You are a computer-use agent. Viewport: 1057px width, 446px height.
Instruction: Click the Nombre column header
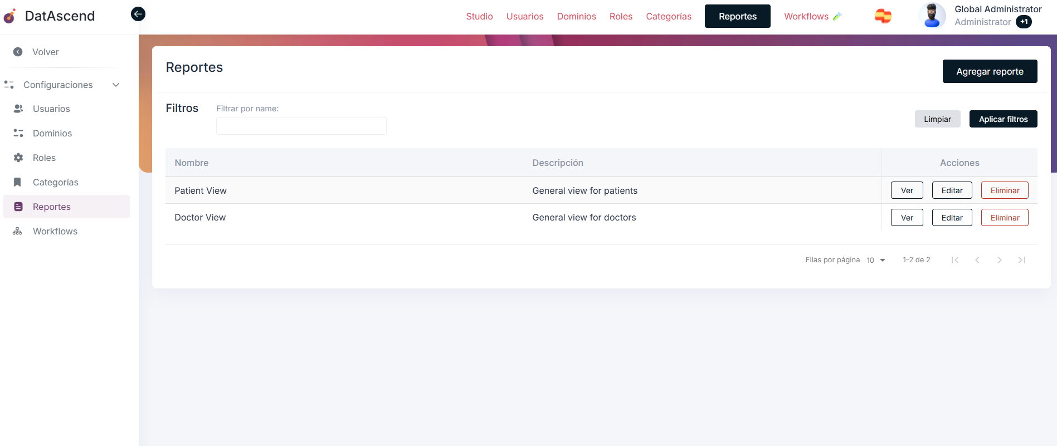(x=192, y=163)
